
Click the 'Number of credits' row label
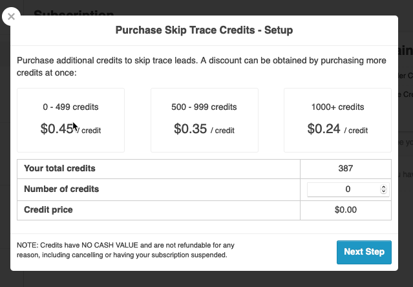61,189
